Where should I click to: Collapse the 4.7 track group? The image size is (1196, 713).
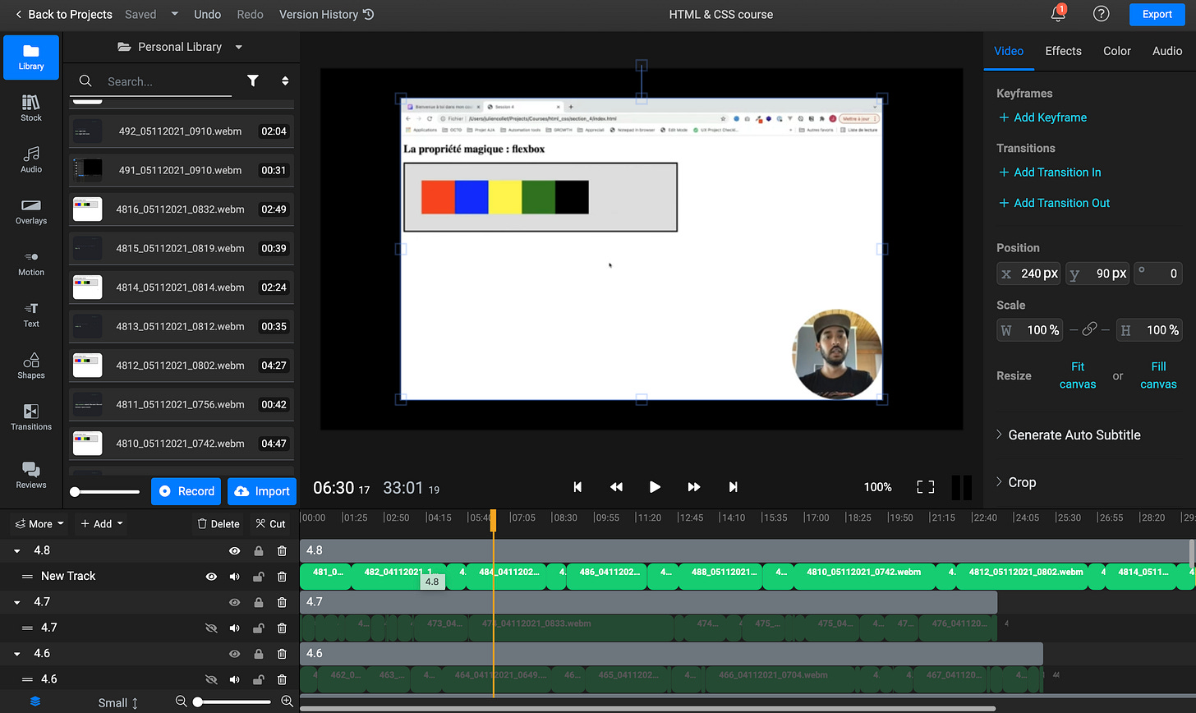17,602
